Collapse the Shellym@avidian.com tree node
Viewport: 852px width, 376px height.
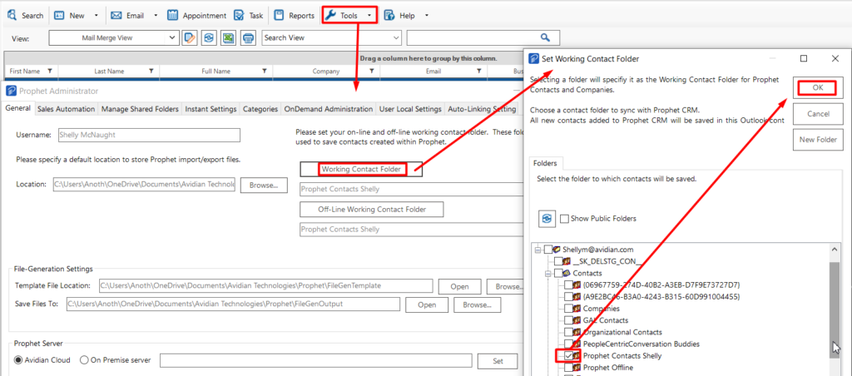pyautogui.click(x=538, y=250)
